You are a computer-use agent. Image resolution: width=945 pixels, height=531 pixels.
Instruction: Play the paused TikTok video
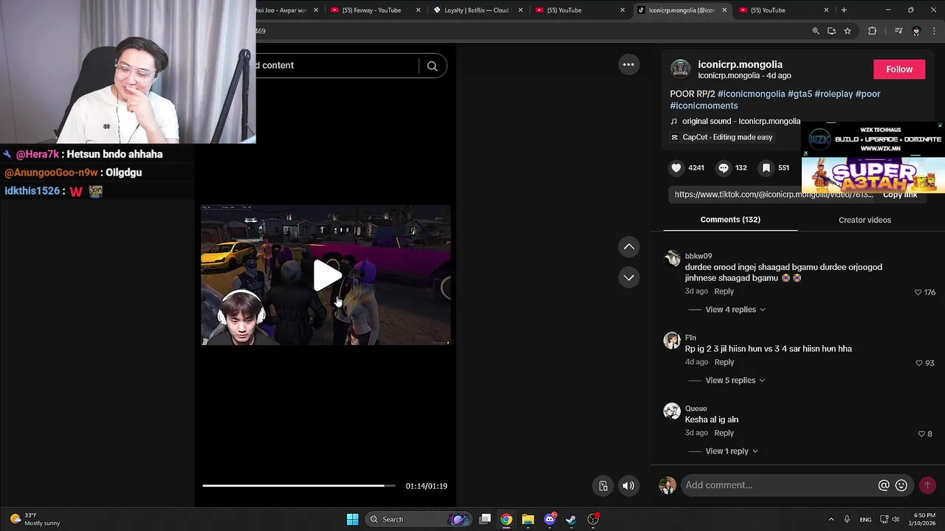(328, 275)
